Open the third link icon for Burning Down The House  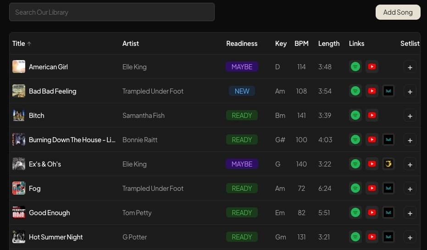(388, 140)
